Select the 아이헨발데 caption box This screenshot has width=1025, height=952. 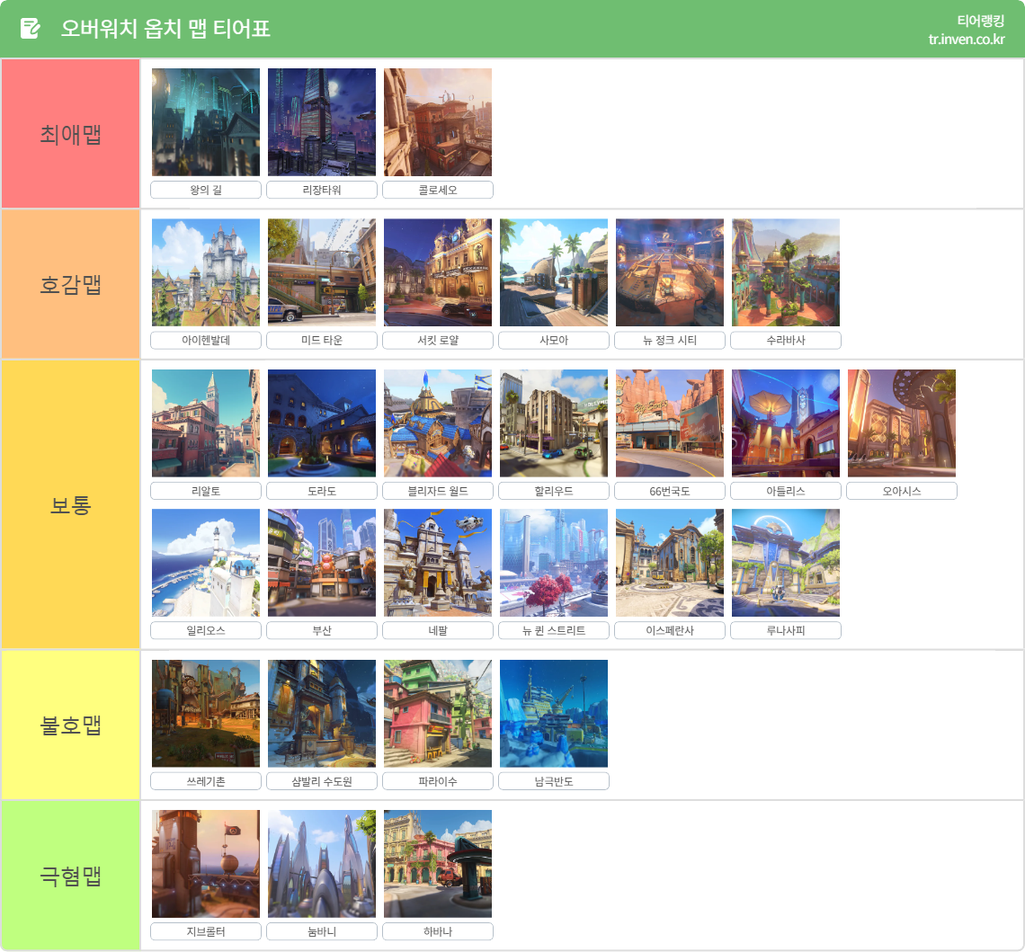[206, 341]
